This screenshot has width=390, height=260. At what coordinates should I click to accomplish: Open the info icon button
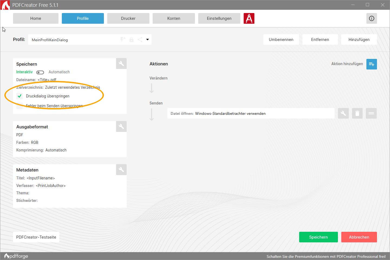point(372,18)
